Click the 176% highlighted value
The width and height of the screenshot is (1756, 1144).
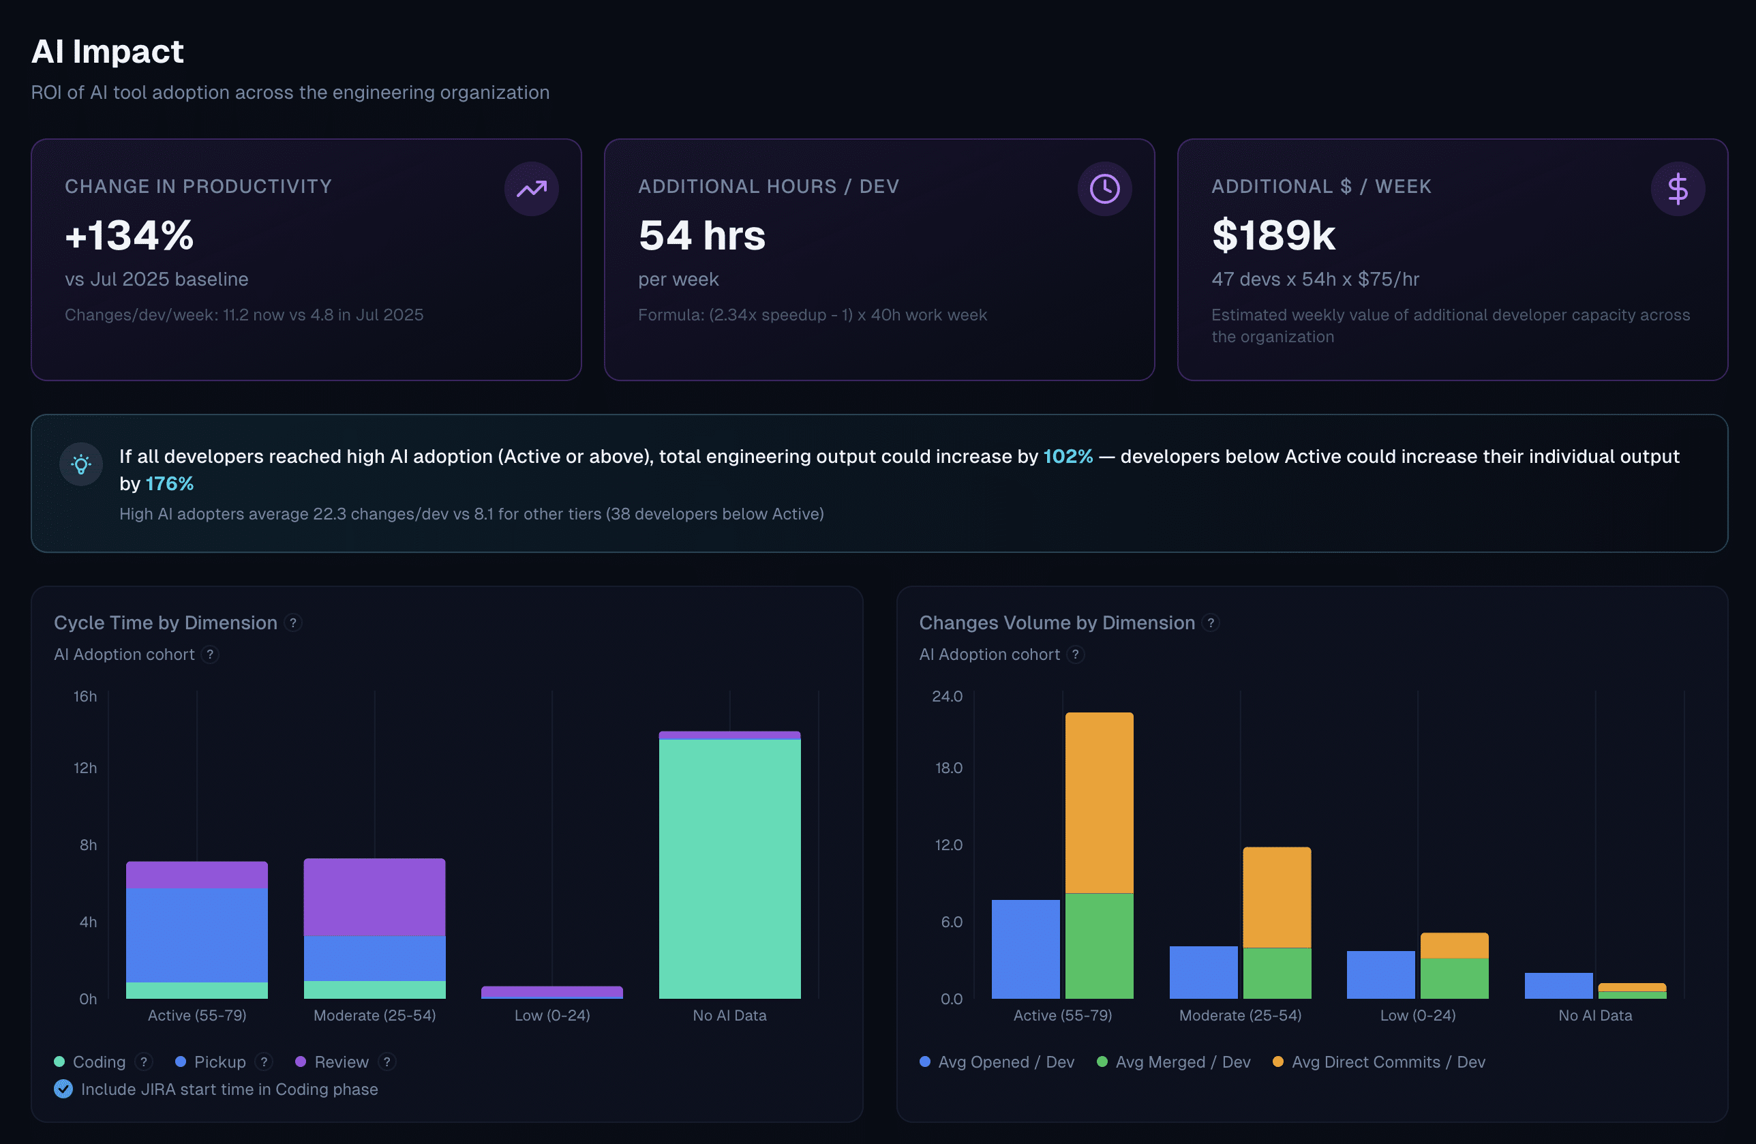(169, 483)
